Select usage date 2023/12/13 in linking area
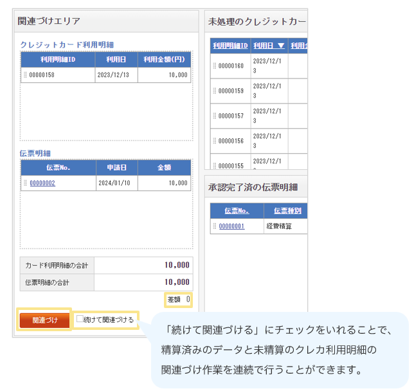414x391 pixels. (113, 75)
